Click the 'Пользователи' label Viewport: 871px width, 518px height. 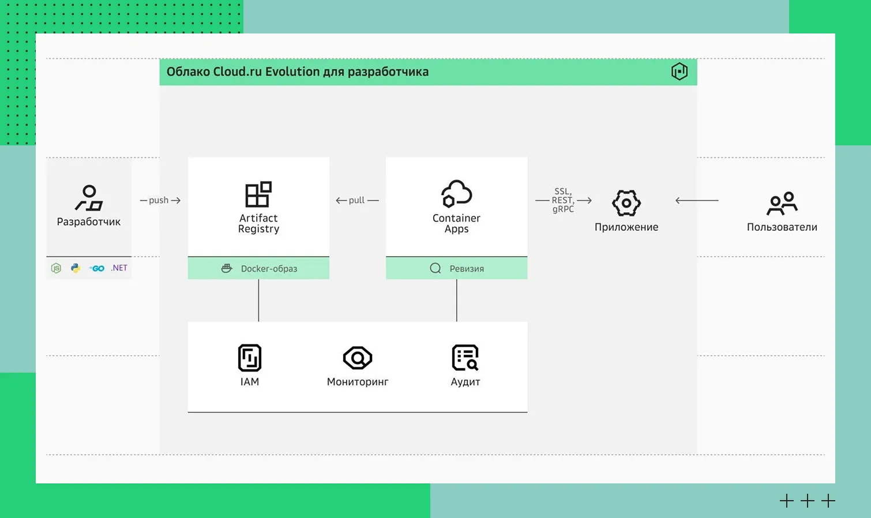pyautogui.click(x=782, y=227)
